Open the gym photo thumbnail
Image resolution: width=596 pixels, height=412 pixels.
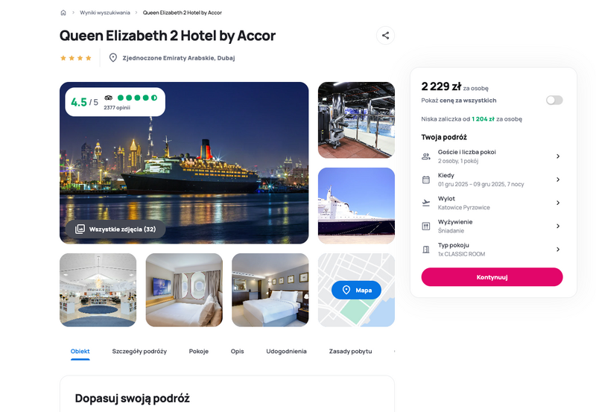tap(356, 120)
